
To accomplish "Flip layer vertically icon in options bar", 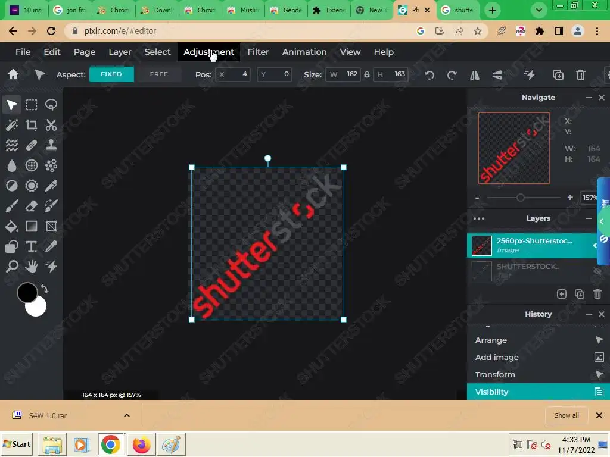I will 497,75.
